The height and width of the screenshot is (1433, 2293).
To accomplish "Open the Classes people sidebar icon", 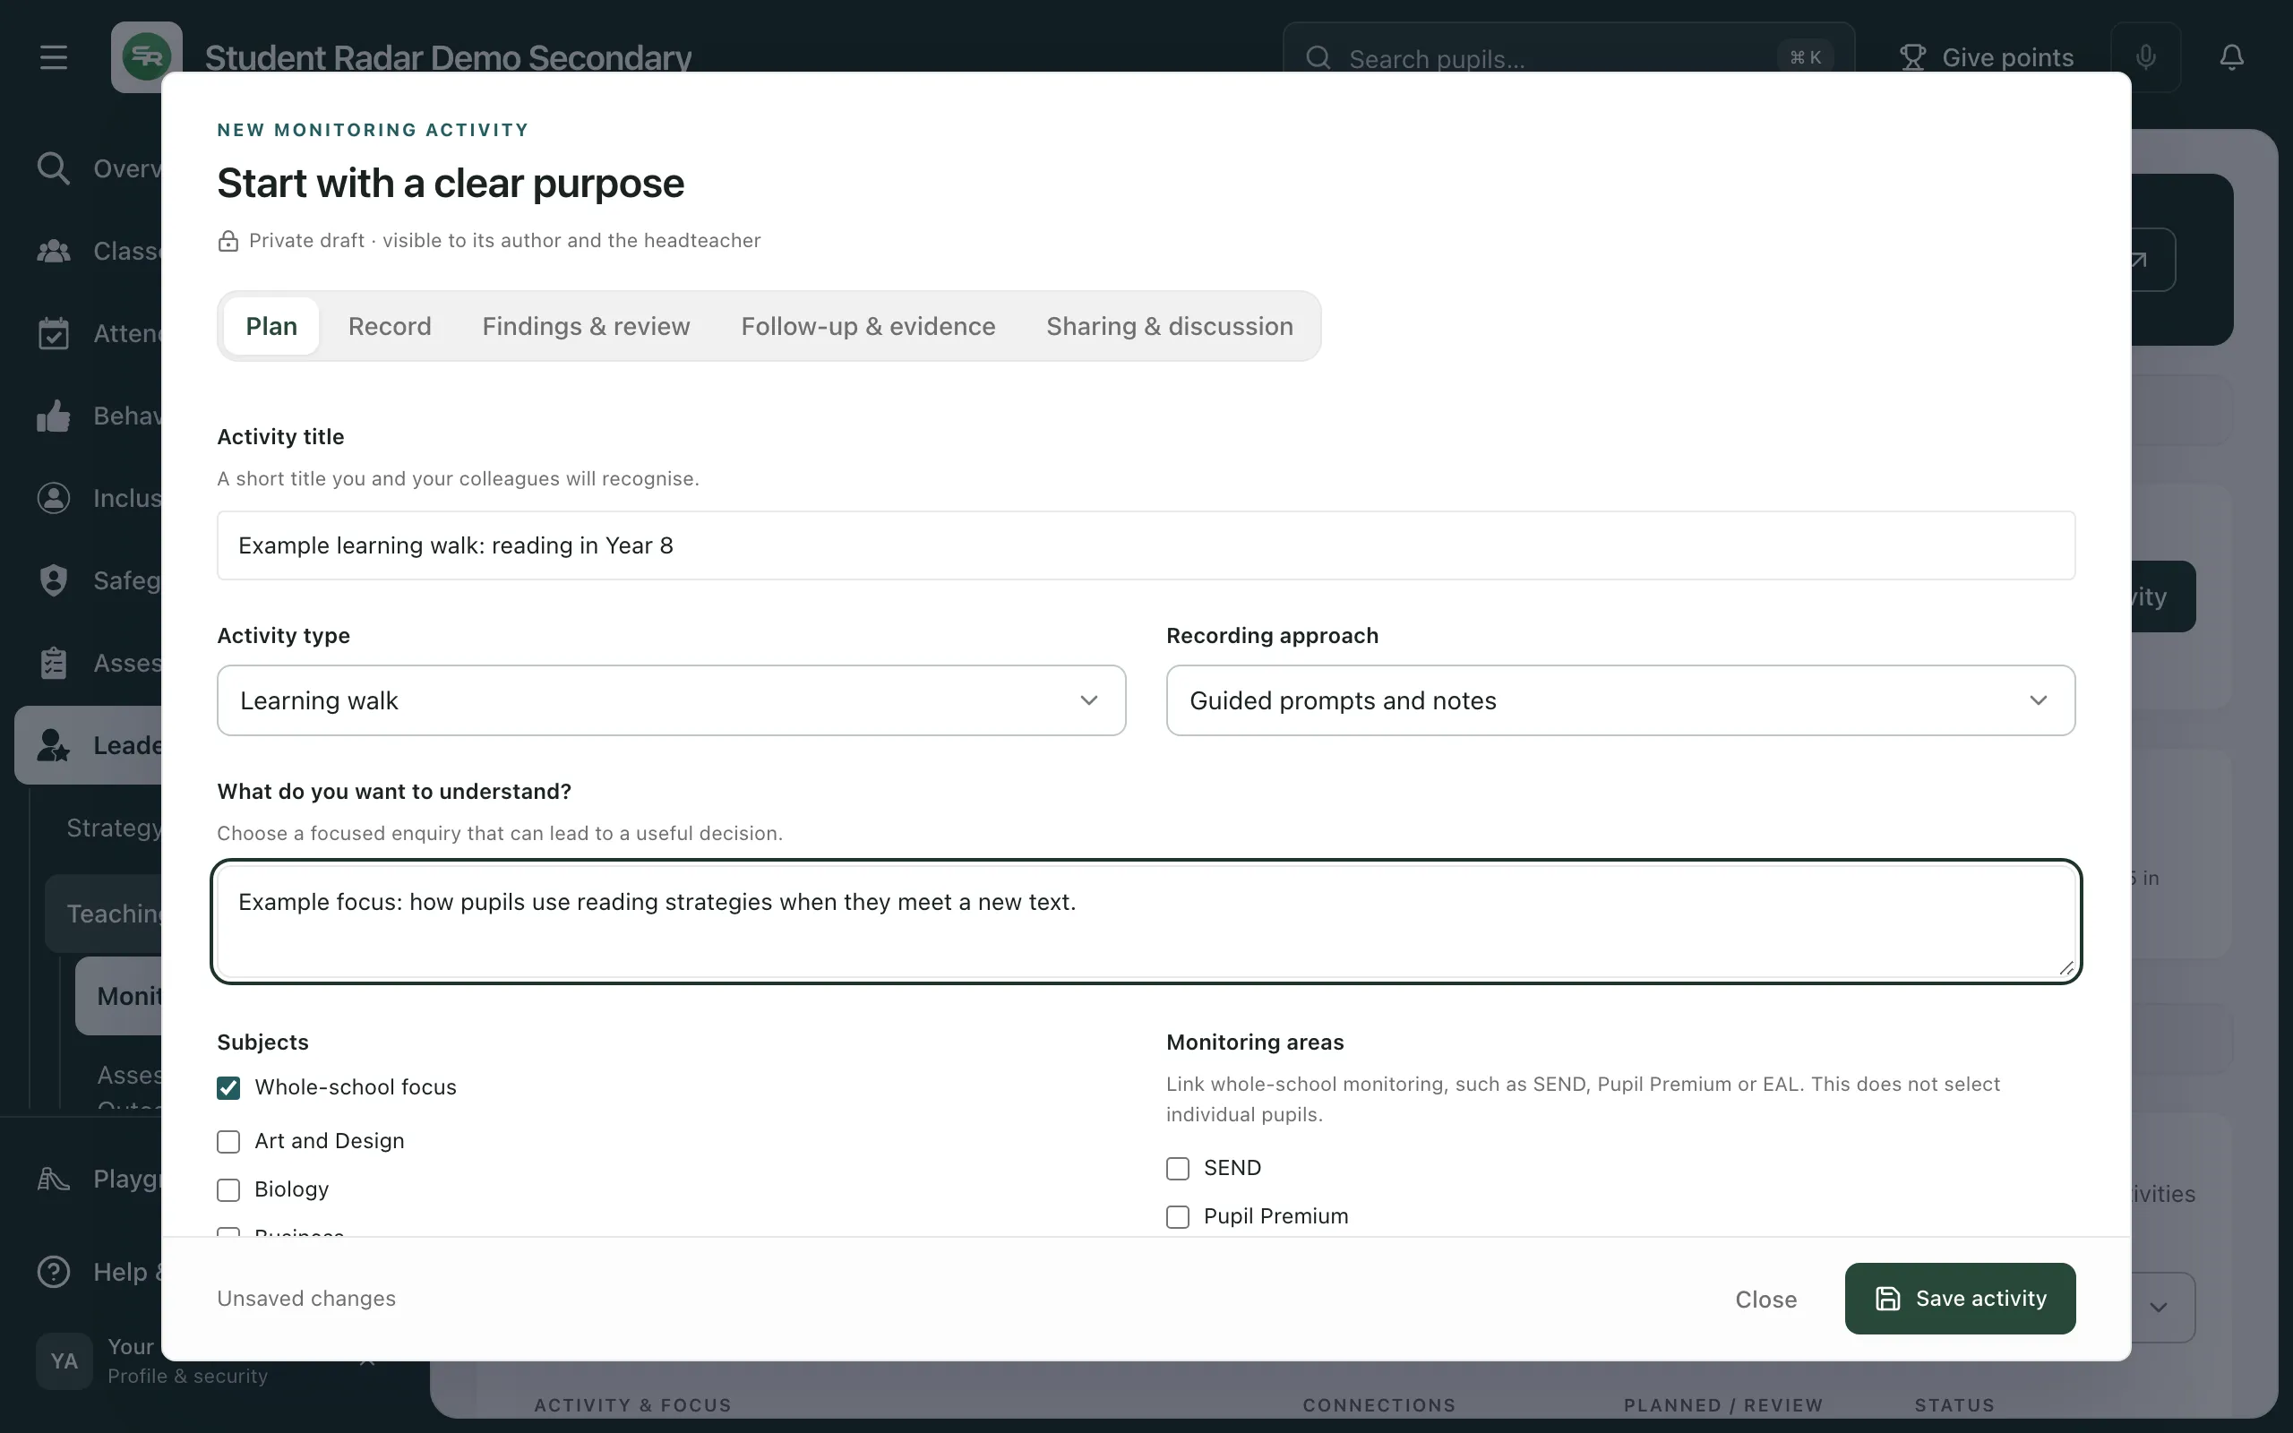I will click(x=53, y=251).
